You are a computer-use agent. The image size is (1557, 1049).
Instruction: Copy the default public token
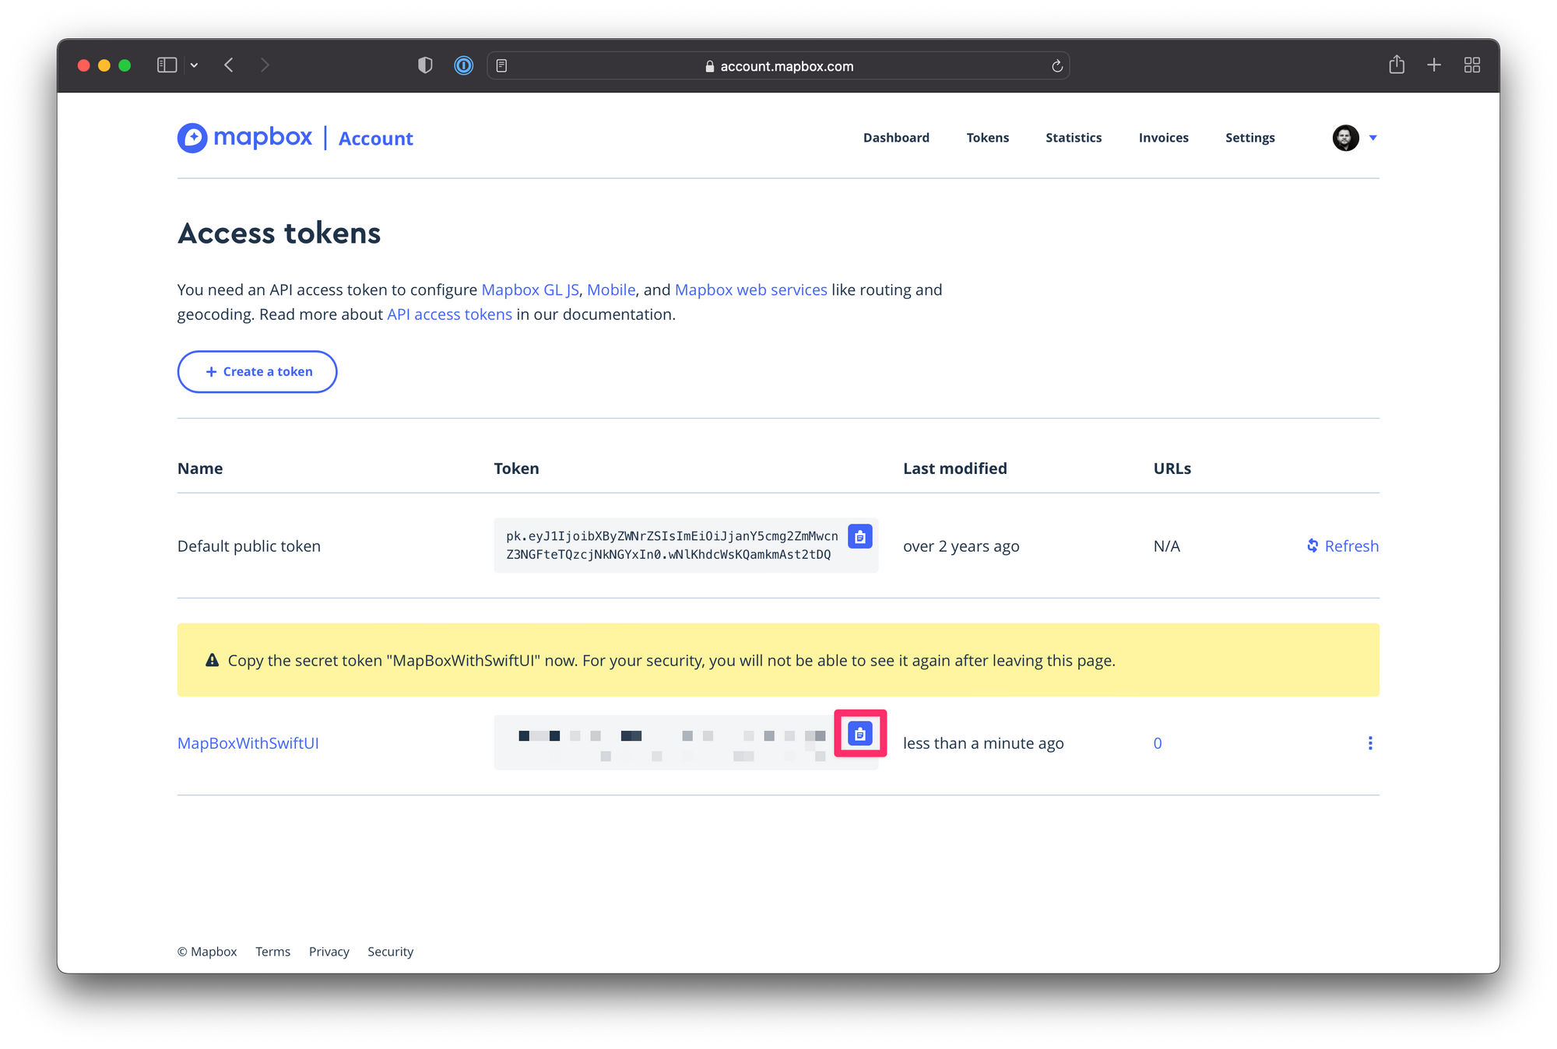click(859, 536)
